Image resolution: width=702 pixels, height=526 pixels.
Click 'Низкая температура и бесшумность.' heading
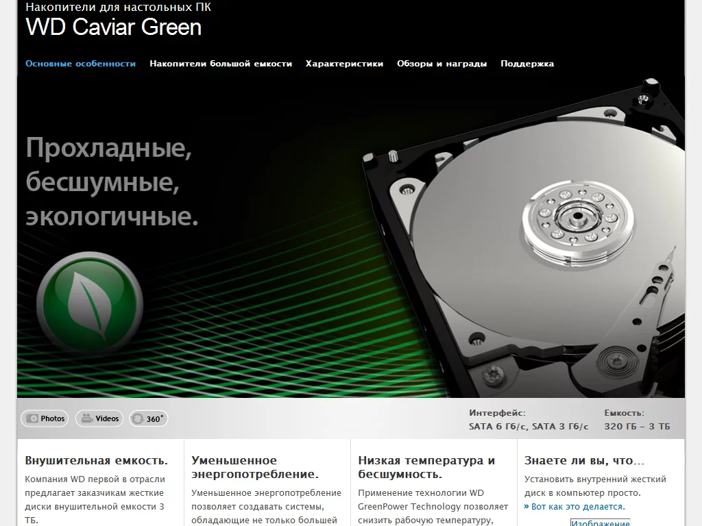pyautogui.click(x=426, y=467)
